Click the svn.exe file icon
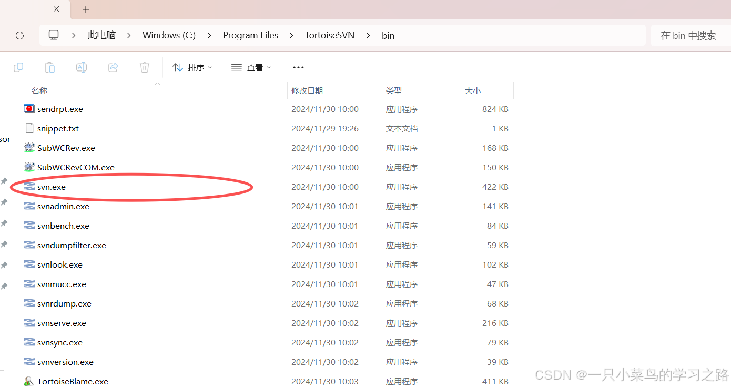This screenshot has height=387, width=731. (x=29, y=187)
